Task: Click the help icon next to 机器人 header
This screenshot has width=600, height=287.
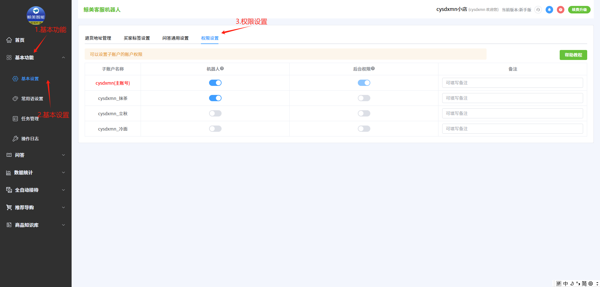Action: [x=222, y=69]
